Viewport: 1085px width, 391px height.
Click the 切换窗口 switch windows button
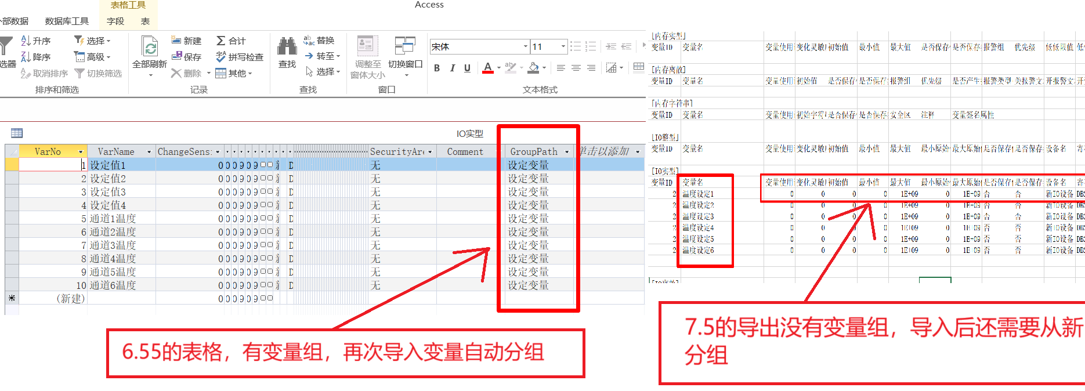pos(405,52)
